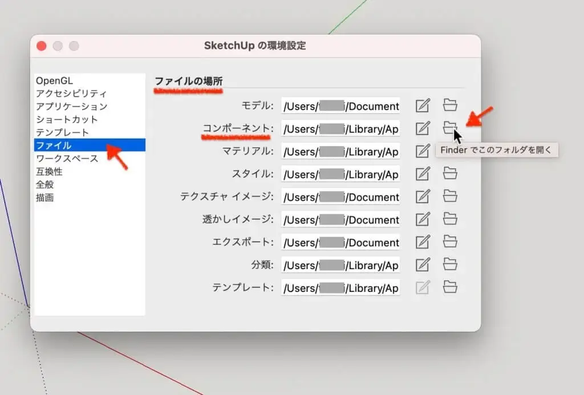
Task: Open the エクスポート folder in Finder
Action: pos(450,241)
